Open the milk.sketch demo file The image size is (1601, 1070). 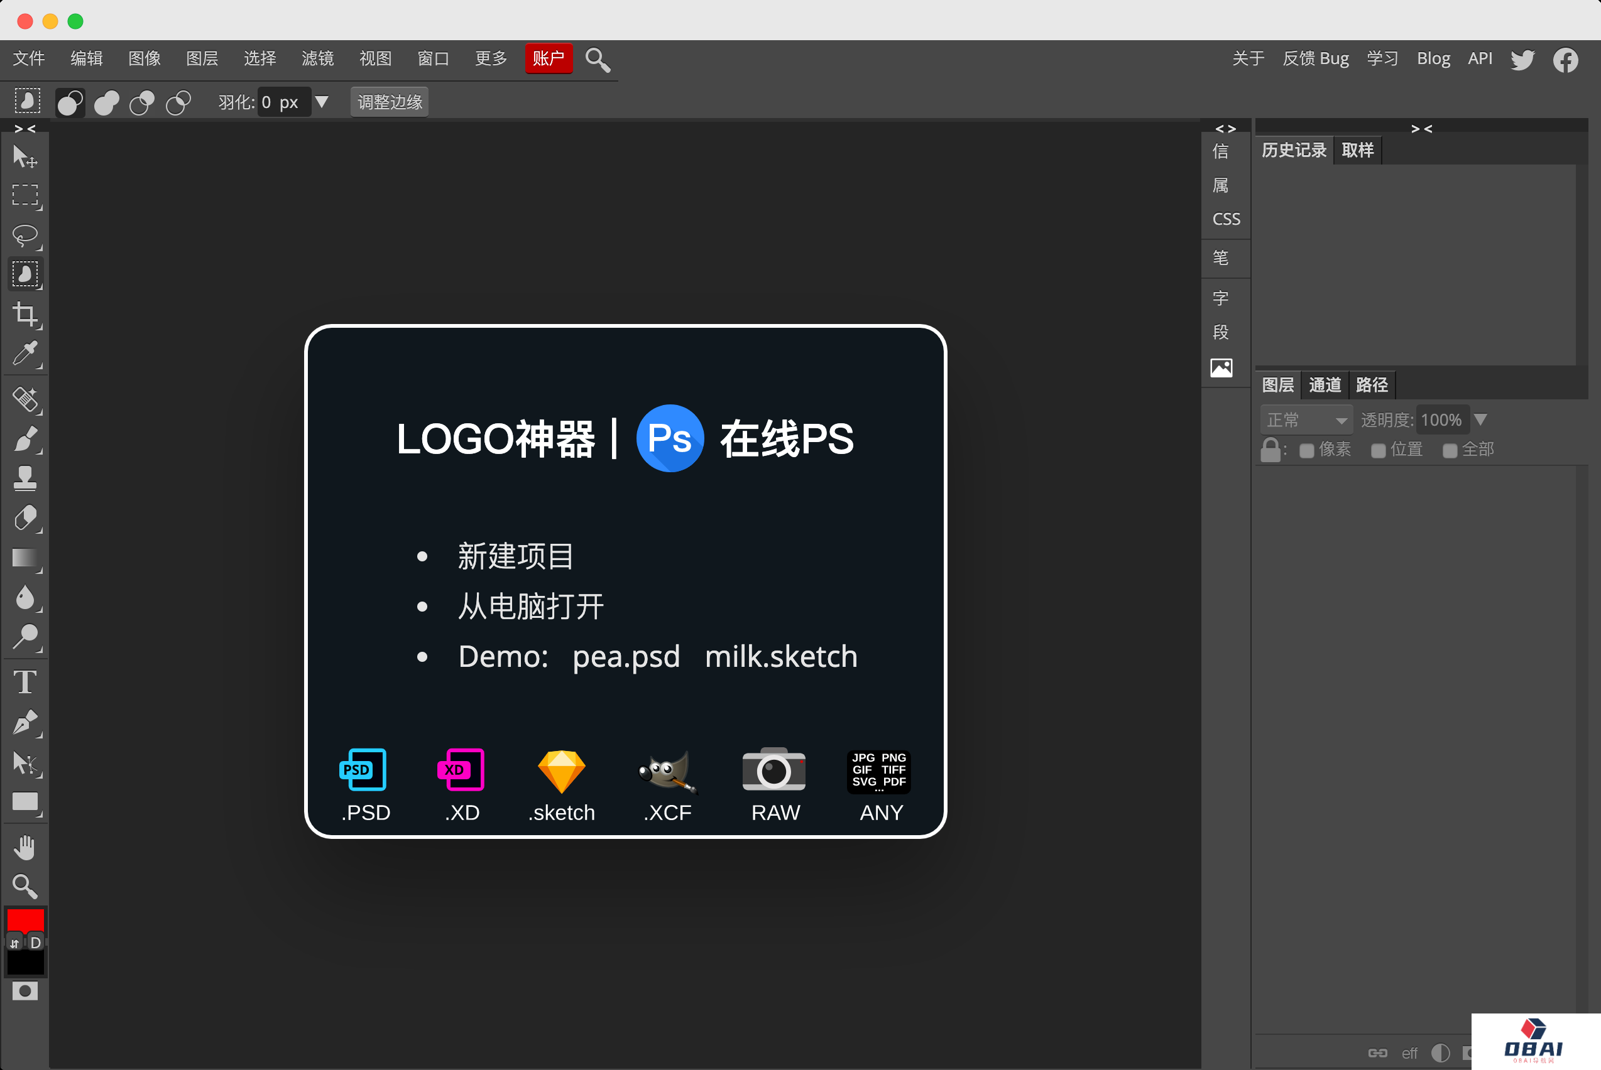(781, 656)
